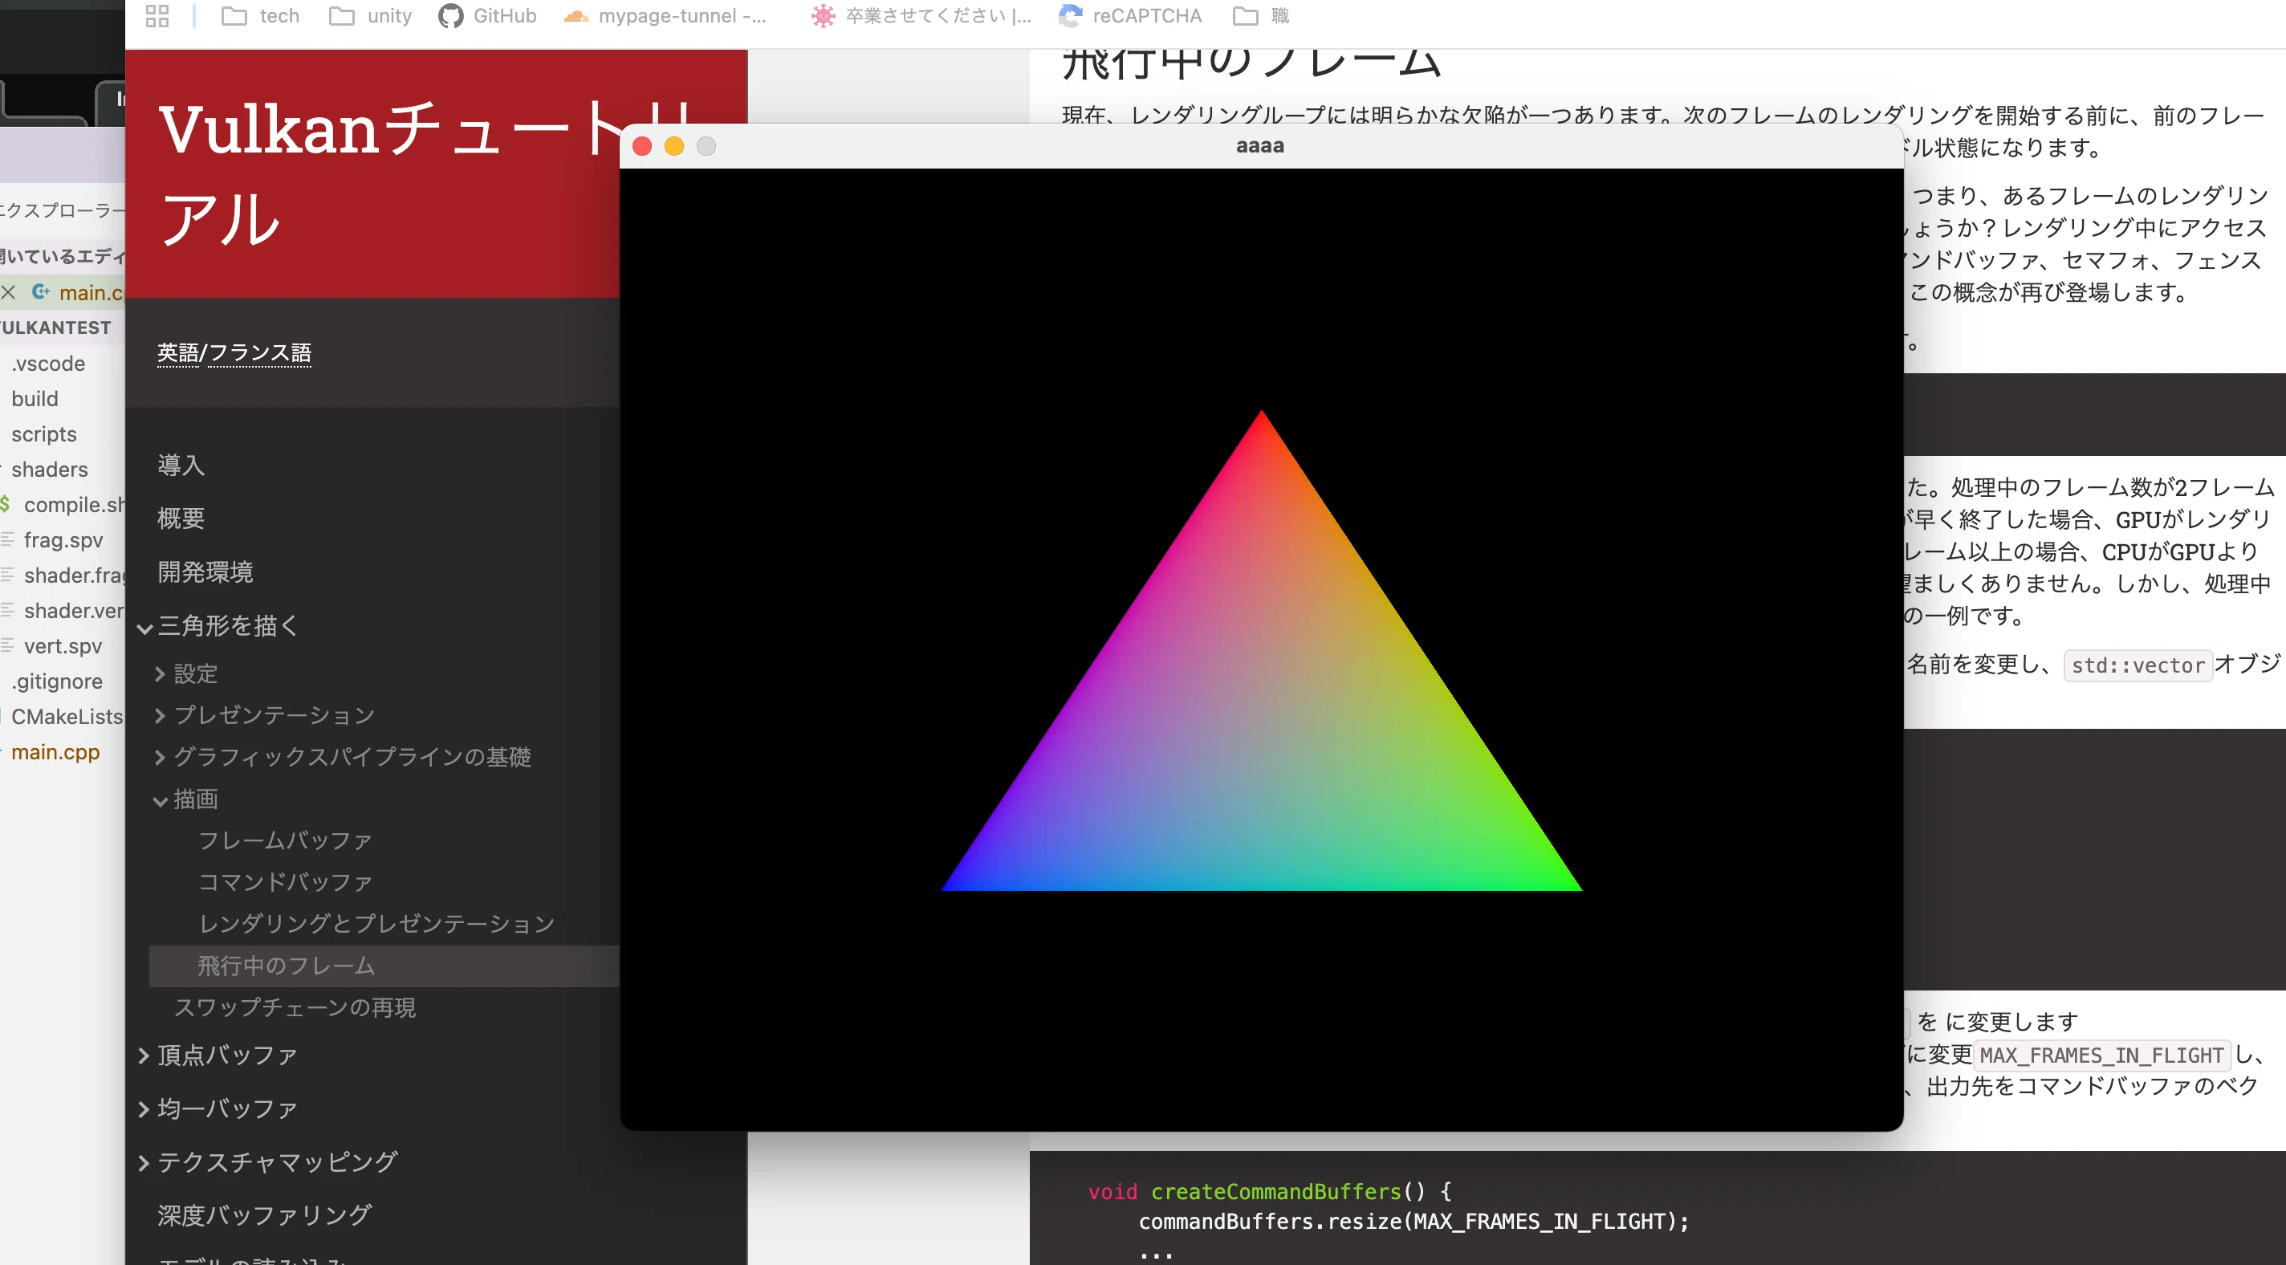The image size is (2286, 1265).
Task: Open the 職 bookmark folder
Action: (x=1261, y=16)
